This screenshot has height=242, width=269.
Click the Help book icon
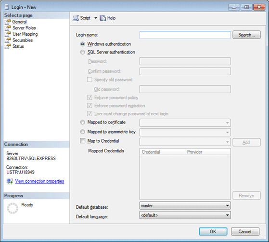point(103,18)
